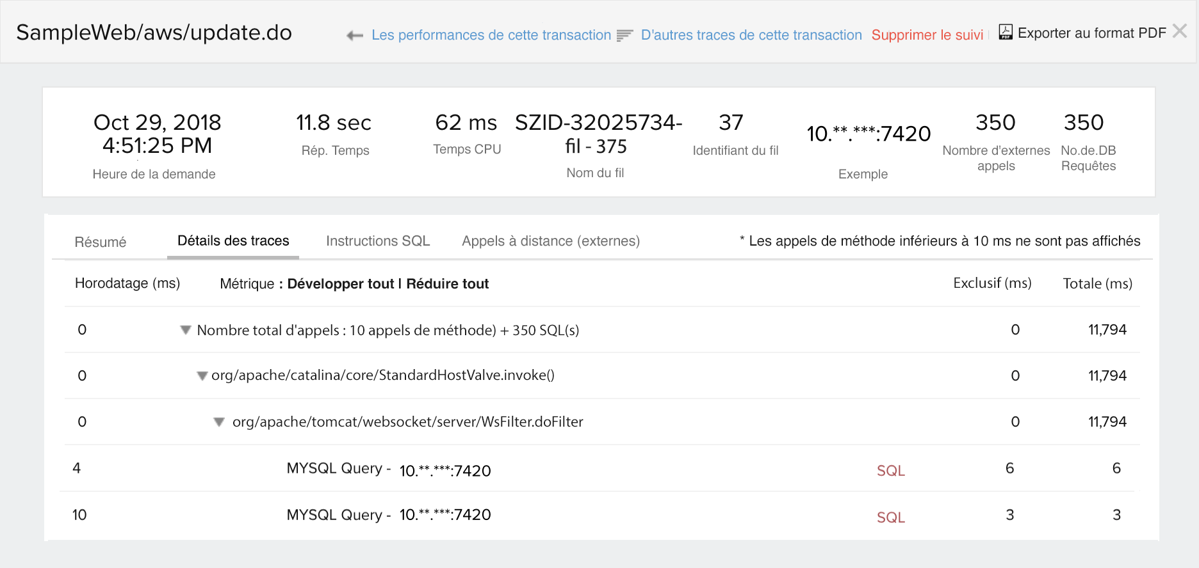The image size is (1199, 568).
Task: Click SQL label on MYSQL Query at 10 ms
Action: pyautogui.click(x=890, y=517)
